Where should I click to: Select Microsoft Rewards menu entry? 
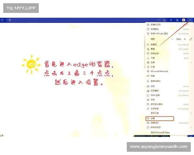159,71
